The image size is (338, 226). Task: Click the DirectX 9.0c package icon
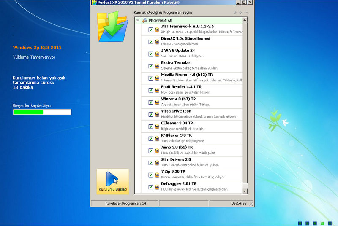click(x=157, y=42)
